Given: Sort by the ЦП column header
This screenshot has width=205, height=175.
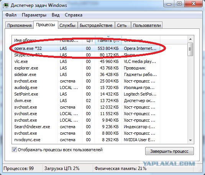Looking at the screenshot, I should [x=89, y=40].
